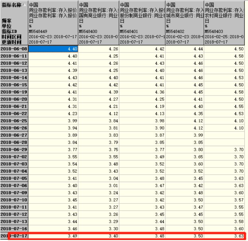Click the 4.43 cell in 2018-06-12 row
Image resolution: width=248 pixels, height=241 pixels.
pyautogui.click(x=142, y=63)
